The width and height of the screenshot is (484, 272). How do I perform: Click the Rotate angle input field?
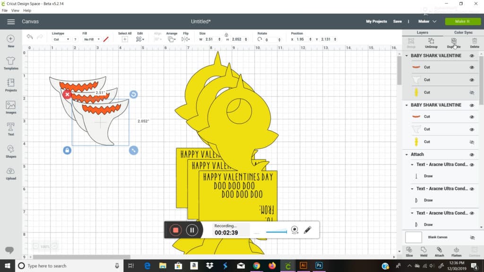[273, 40]
